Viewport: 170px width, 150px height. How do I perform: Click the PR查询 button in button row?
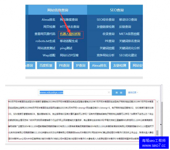tap(64, 65)
